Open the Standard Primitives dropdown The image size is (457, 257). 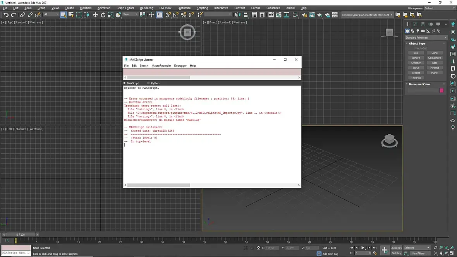[426, 38]
